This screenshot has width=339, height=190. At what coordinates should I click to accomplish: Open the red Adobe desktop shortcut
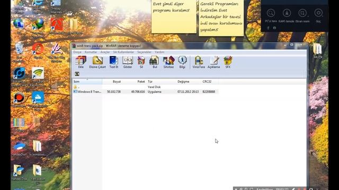(57, 26)
